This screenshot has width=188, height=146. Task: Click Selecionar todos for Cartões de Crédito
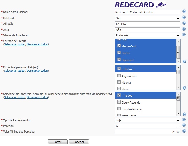point(14,44)
